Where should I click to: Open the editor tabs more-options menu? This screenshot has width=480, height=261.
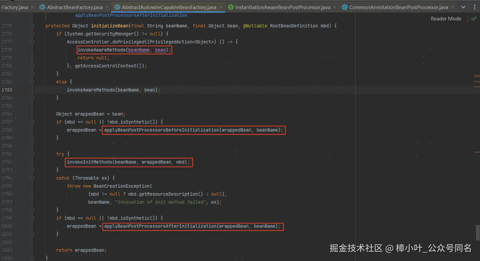[x=474, y=7]
